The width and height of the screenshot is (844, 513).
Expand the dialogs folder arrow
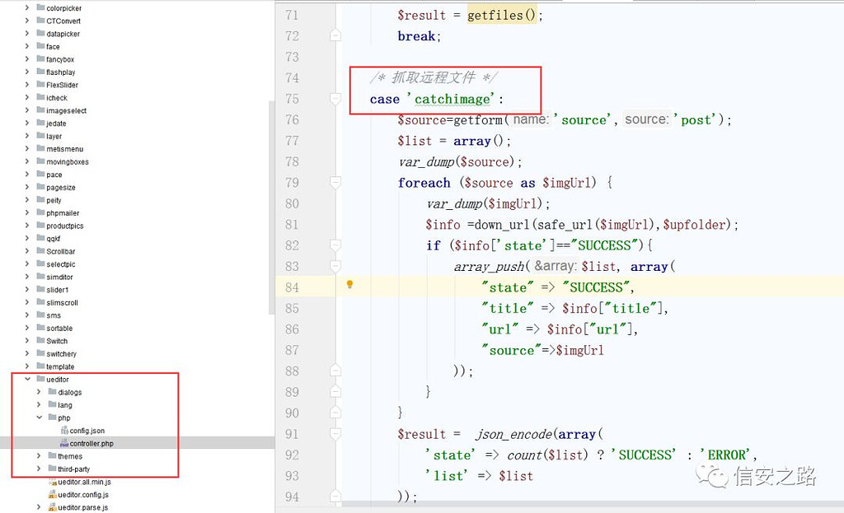coord(39,392)
